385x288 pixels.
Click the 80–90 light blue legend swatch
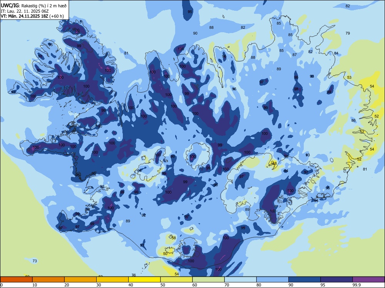pyautogui.click(x=272, y=280)
